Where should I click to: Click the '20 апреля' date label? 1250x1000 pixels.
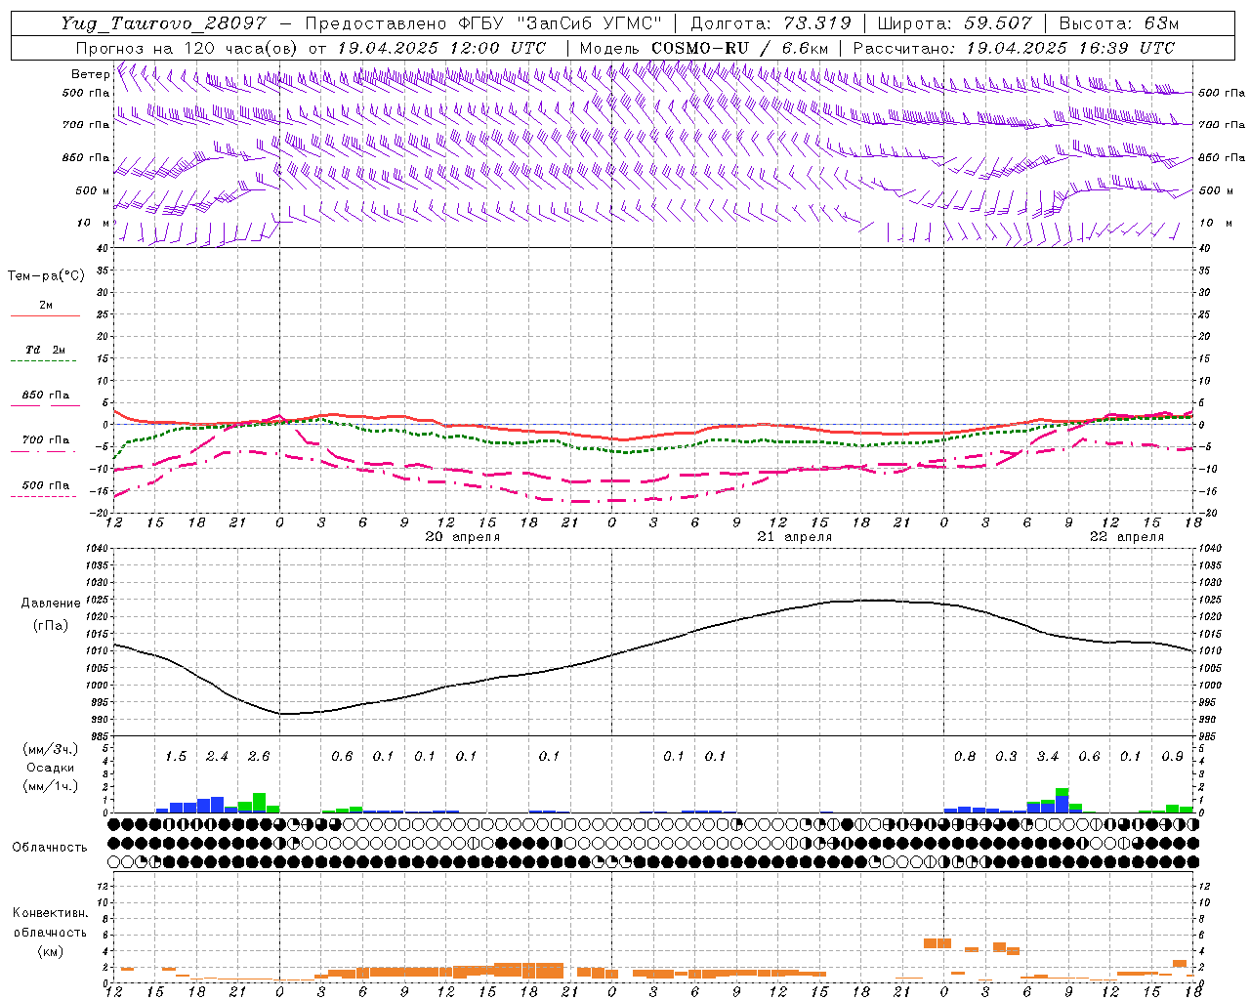(x=462, y=537)
